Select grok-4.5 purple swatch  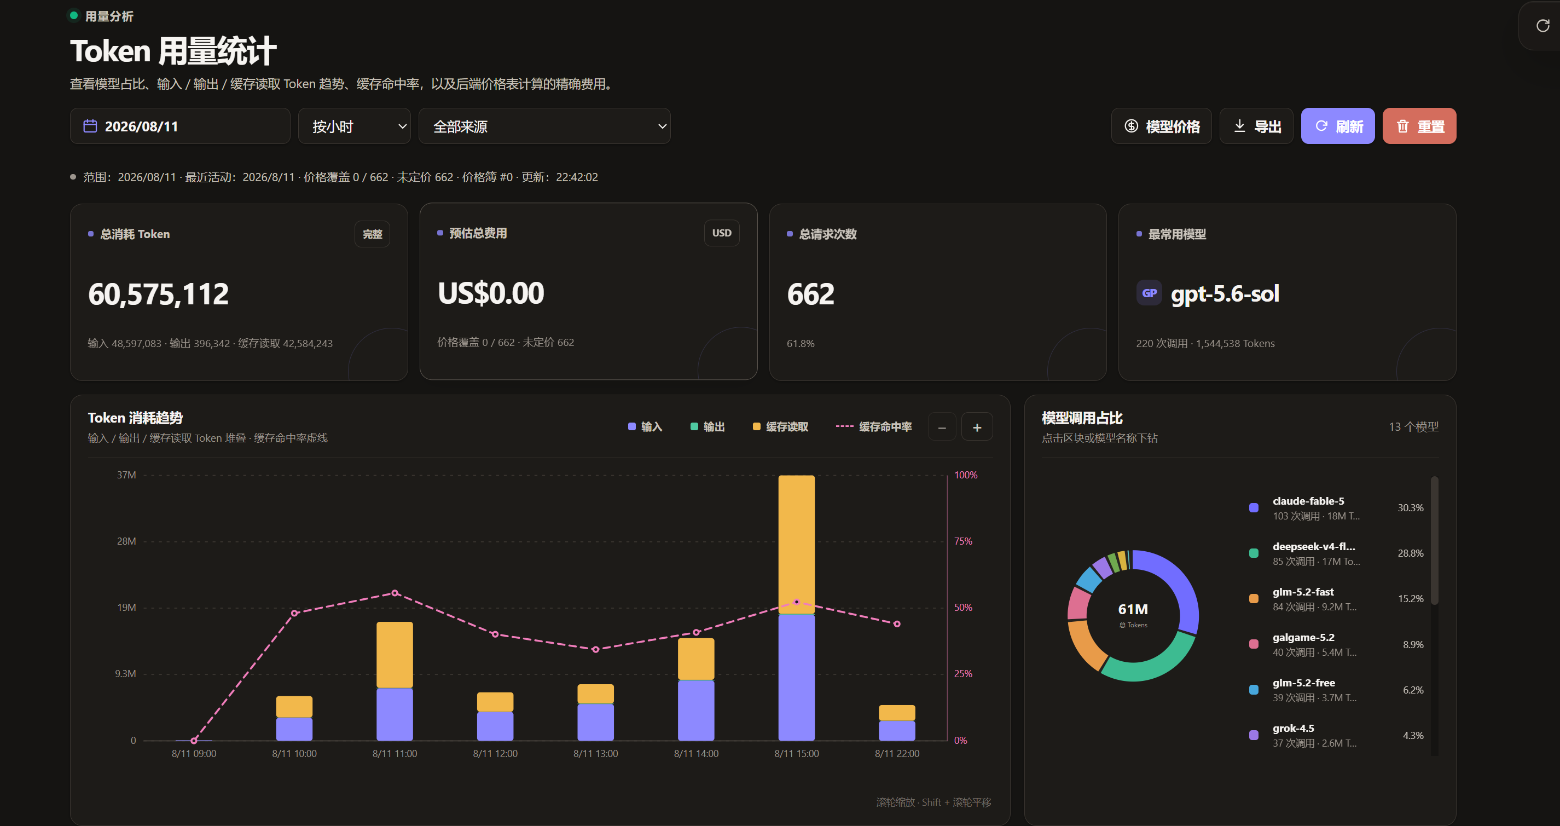click(1254, 735)
